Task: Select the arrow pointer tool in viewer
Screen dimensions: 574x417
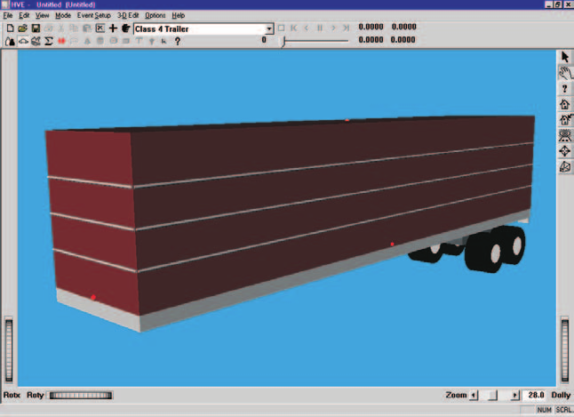Action: (565, 57)
